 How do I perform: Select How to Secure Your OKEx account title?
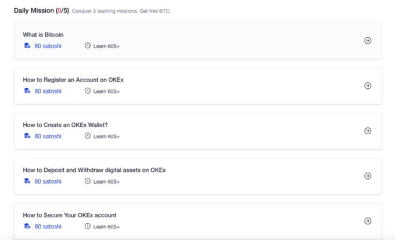70,215
